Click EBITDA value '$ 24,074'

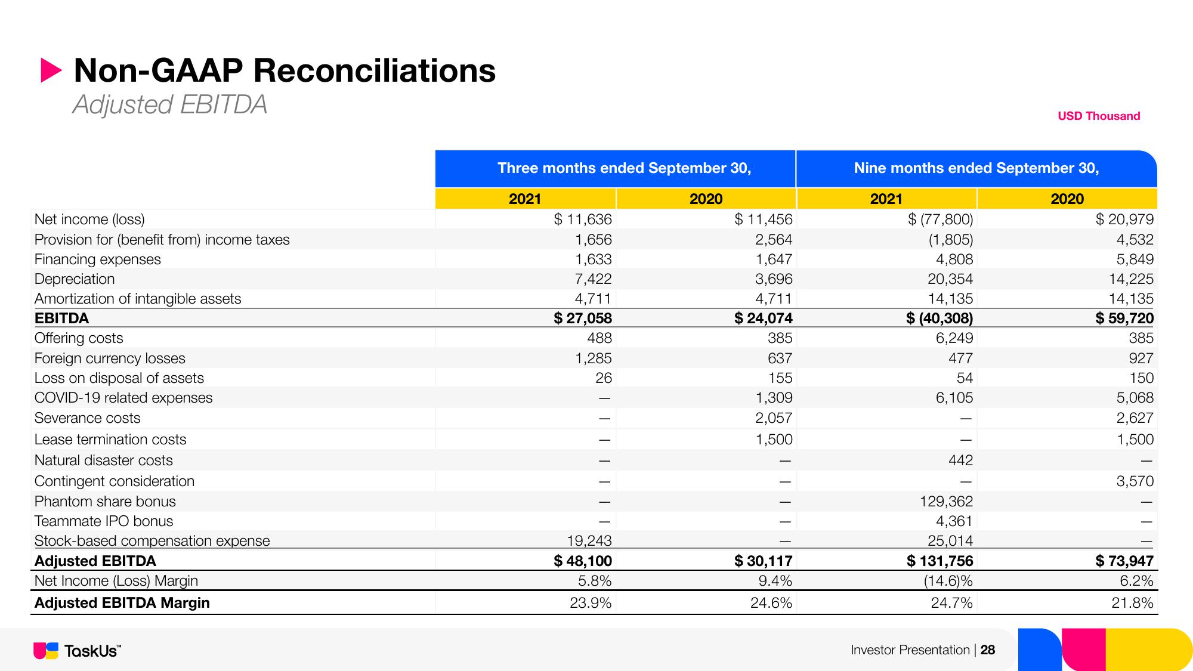click(x=764, y=319)
